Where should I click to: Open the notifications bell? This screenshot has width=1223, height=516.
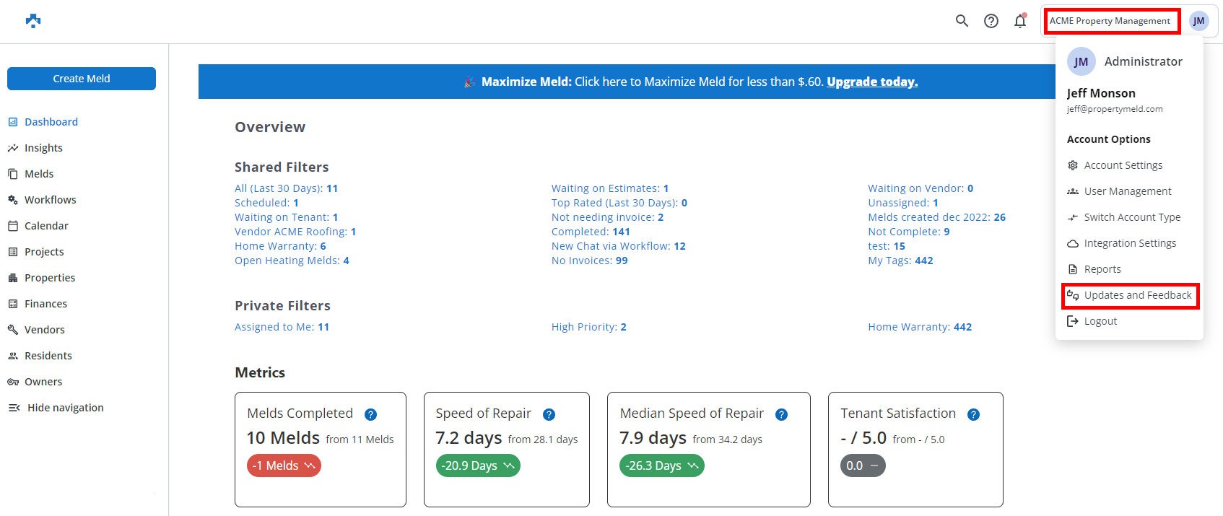click(x=1020, y=21)
